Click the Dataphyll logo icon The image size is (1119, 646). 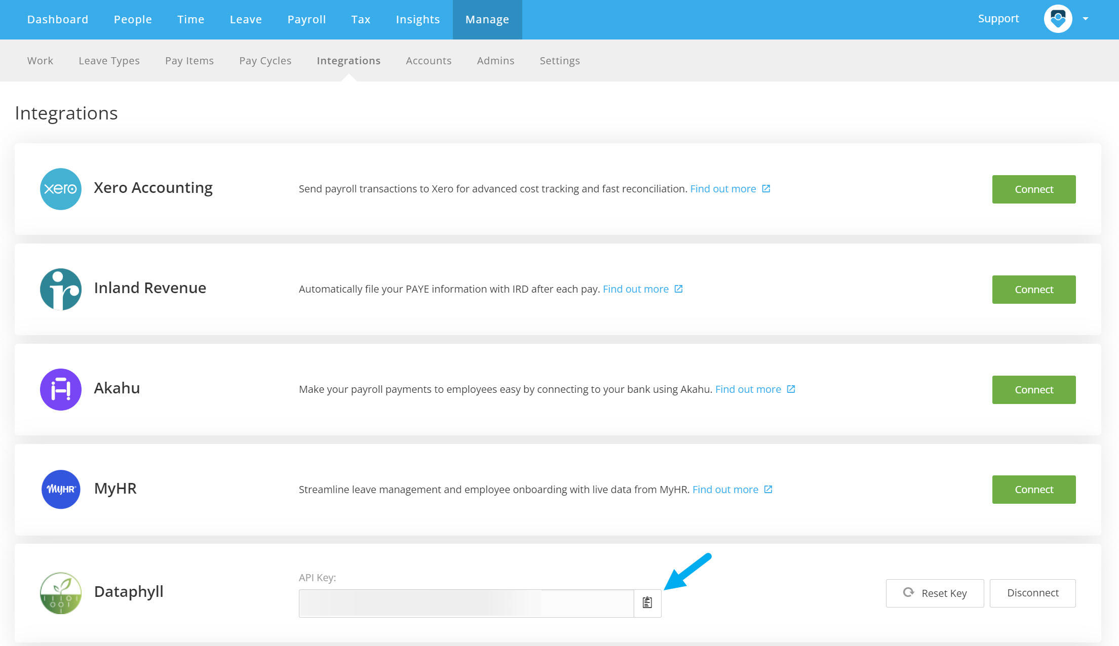[61, 593]
